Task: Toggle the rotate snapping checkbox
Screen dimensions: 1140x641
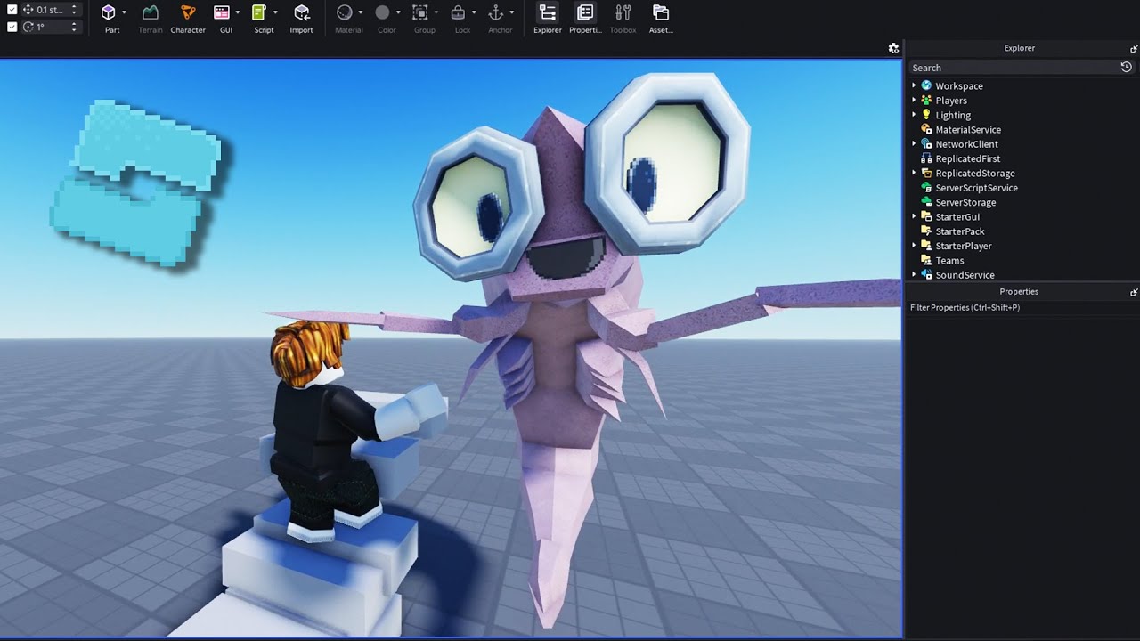Action: point(12,27)
